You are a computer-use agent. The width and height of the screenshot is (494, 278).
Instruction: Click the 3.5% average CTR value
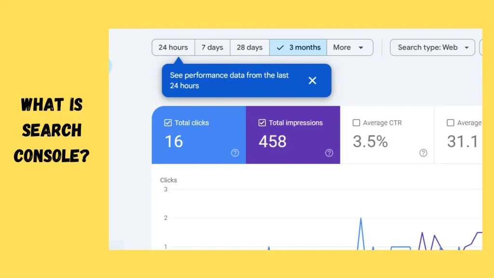point(370,141)
